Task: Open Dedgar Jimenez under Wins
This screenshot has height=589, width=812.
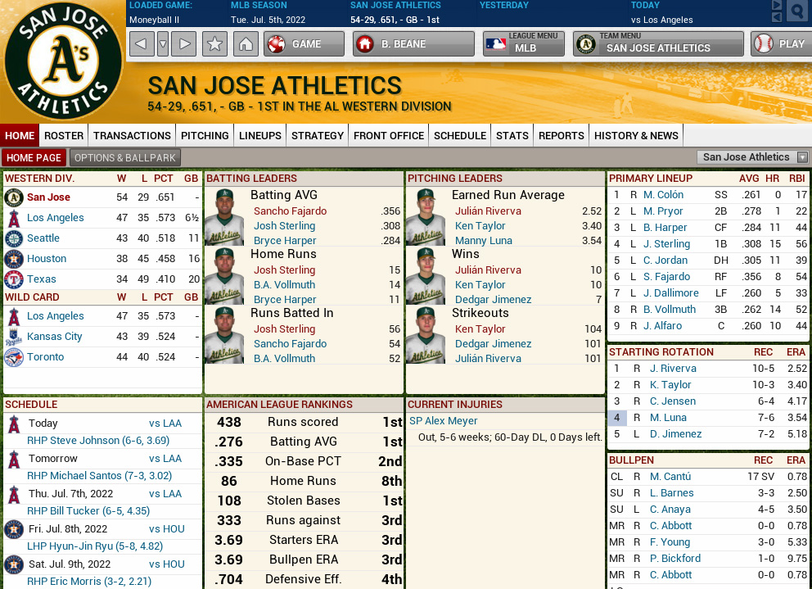Action: point(493,299)
